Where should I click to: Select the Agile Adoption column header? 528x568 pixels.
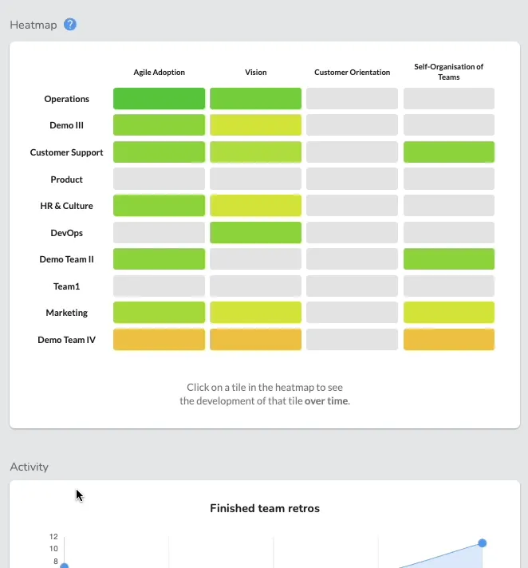(x=159, y=73)
